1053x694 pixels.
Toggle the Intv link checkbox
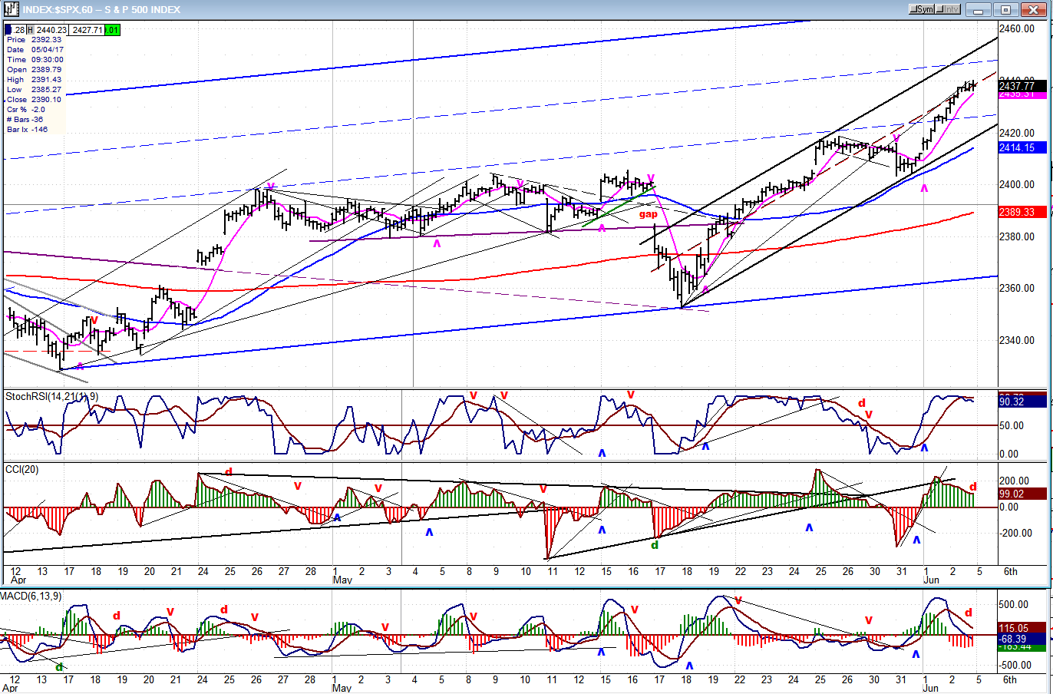point(947,9)
